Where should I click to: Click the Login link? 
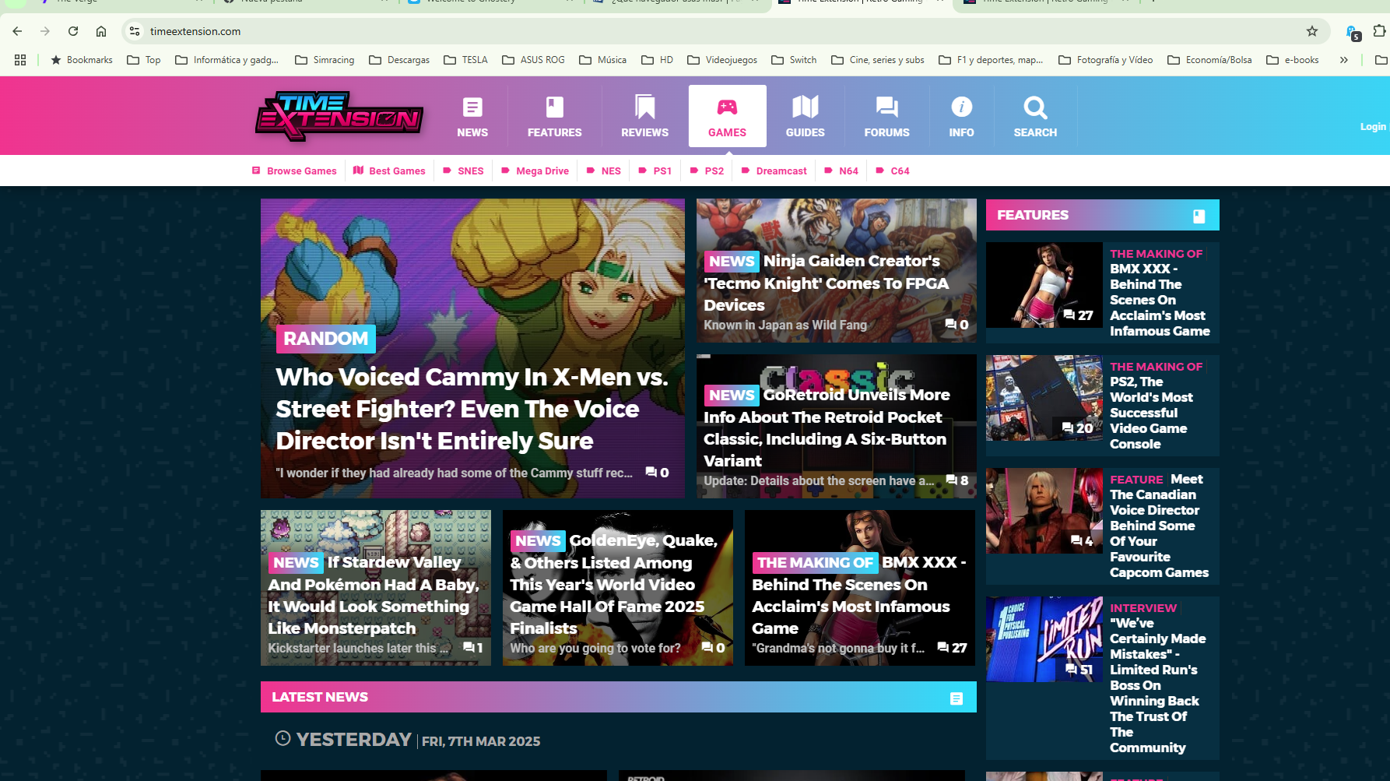click(x=1373, y=126)
